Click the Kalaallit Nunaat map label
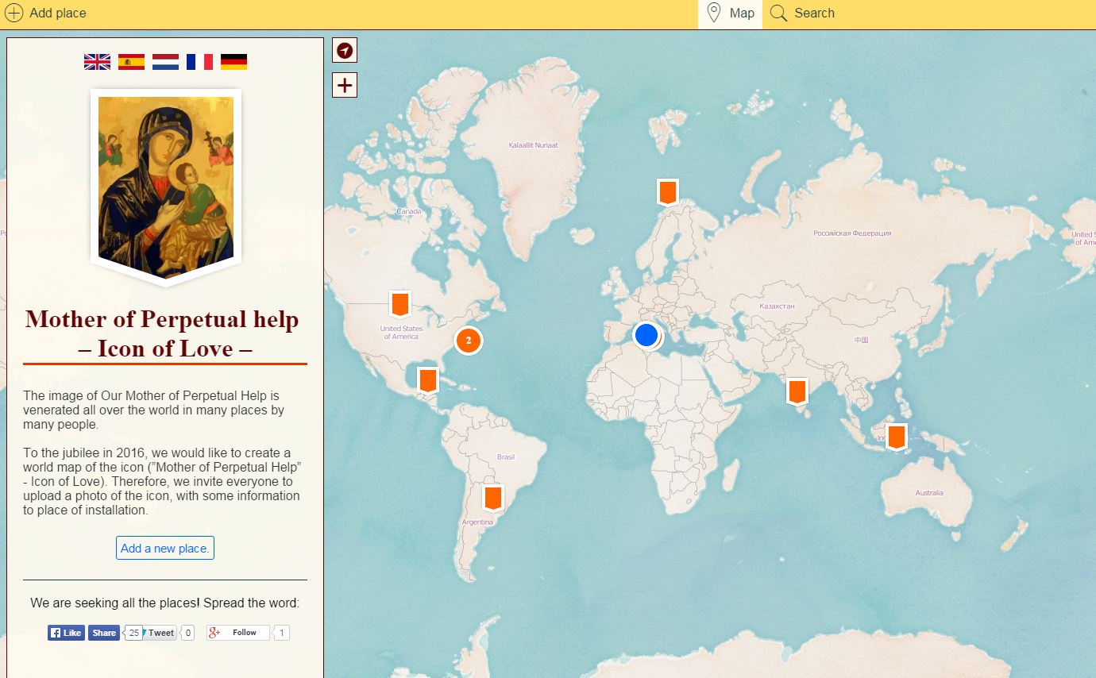This screenshot has height=678, width=1096. pyautogui.click(x=534, y=145)
